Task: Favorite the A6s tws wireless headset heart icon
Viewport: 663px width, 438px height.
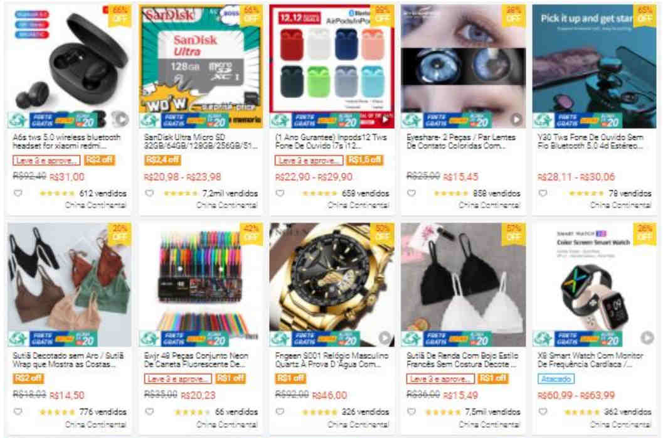Action: [18, 193]
